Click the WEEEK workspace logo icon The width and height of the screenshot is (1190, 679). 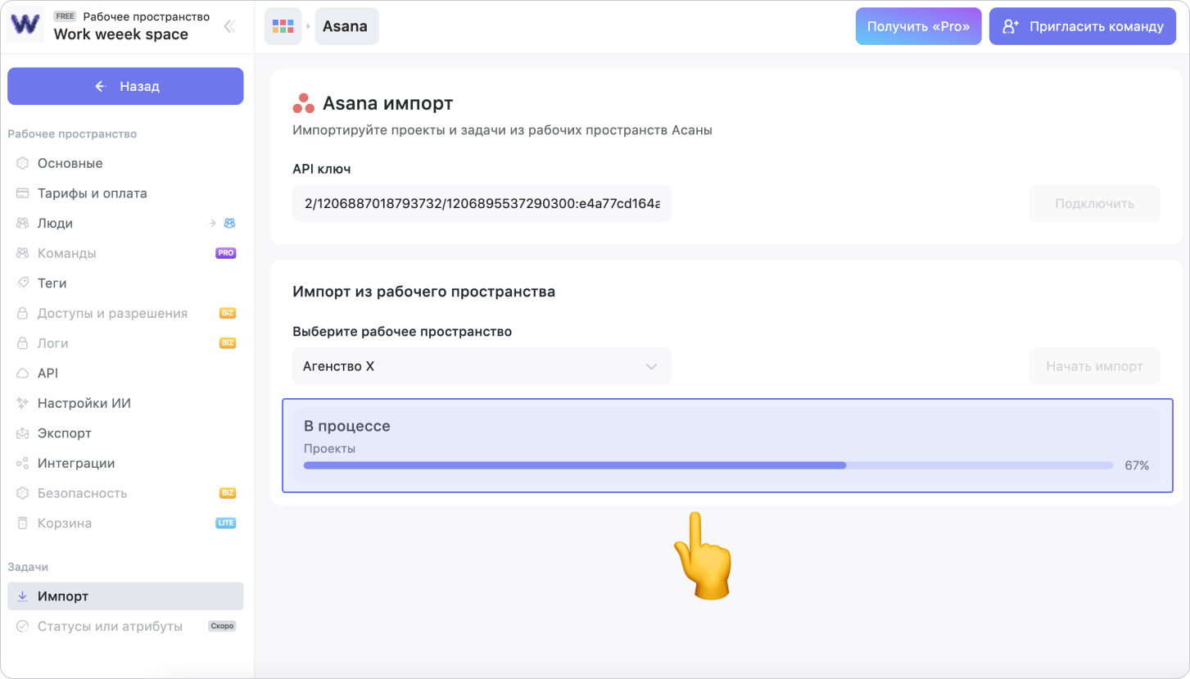(25, 25)
